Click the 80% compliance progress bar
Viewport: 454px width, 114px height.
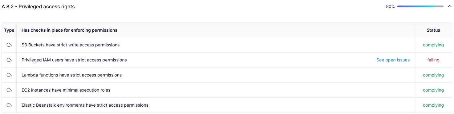(x=420, y=6)
